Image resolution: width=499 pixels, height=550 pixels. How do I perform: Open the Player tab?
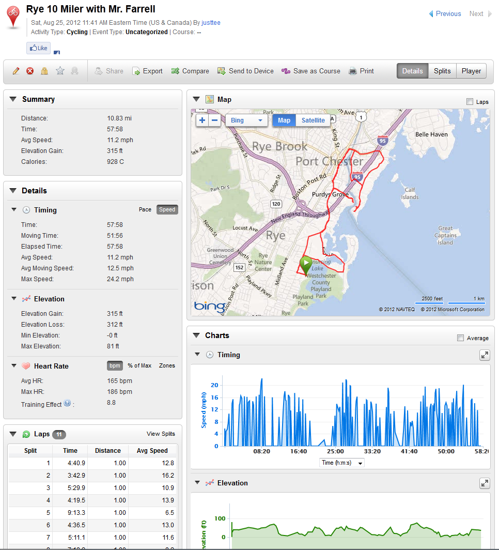click(471, 71)
